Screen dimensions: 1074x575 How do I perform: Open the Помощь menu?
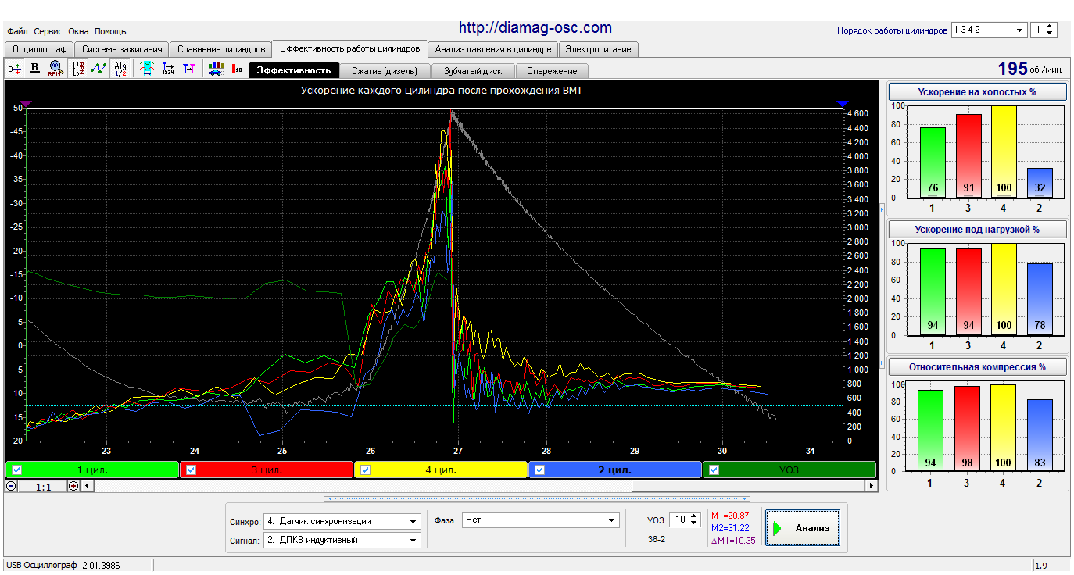point(110,31)
